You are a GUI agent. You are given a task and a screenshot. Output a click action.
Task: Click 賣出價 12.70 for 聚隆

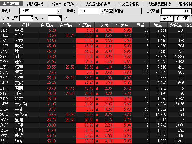[x=70, y=36]
